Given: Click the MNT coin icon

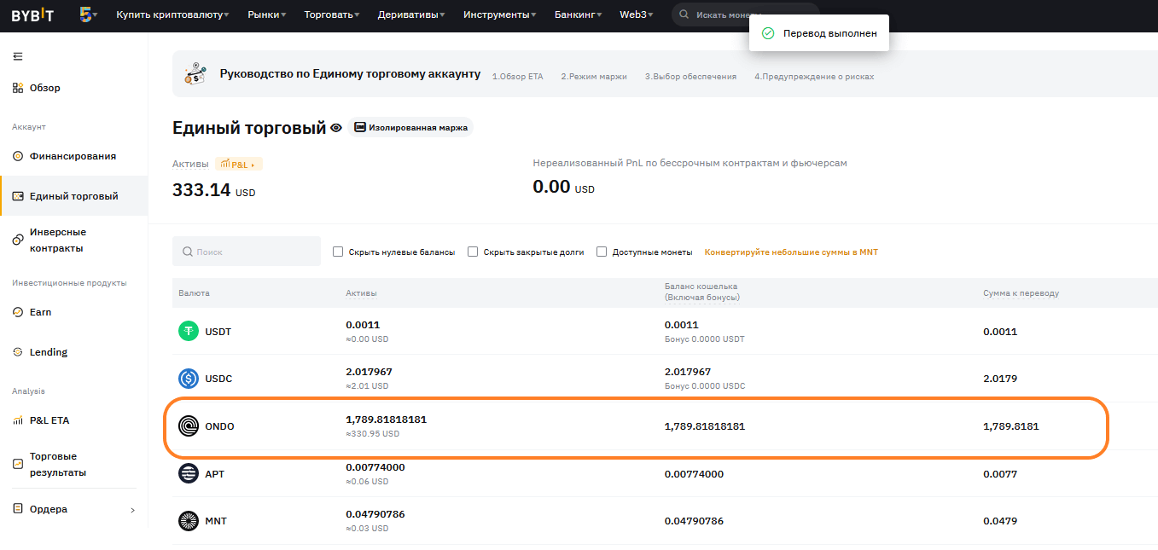Looking at the screenshot, I should point(189,521).
